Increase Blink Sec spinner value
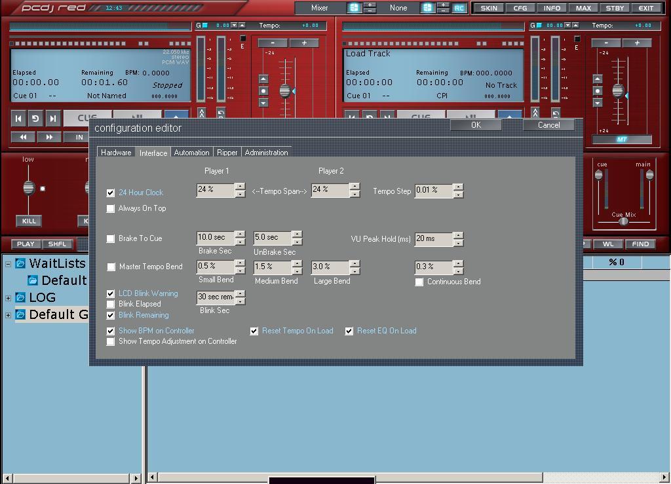671x484 pixels. pyautogui.click(x=240, y=293)
